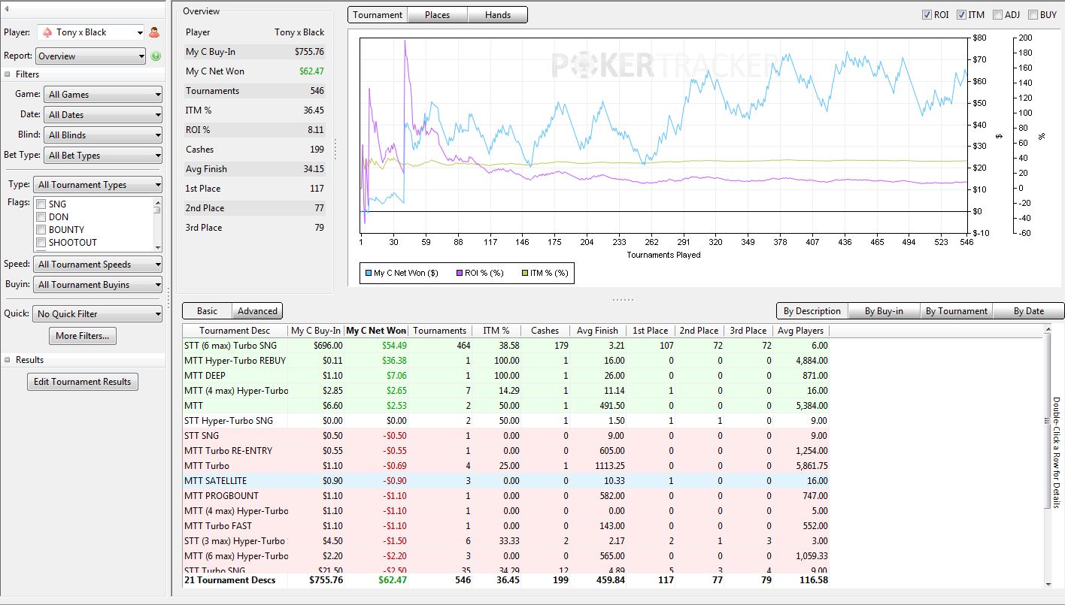Select the STT (6 max) Turbo SNG row

coord(505,346)
